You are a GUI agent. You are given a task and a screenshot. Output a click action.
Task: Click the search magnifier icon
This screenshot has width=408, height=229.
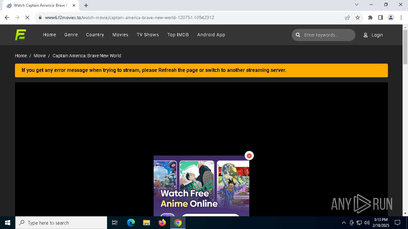pyautogui.click(x=298, y=35)
